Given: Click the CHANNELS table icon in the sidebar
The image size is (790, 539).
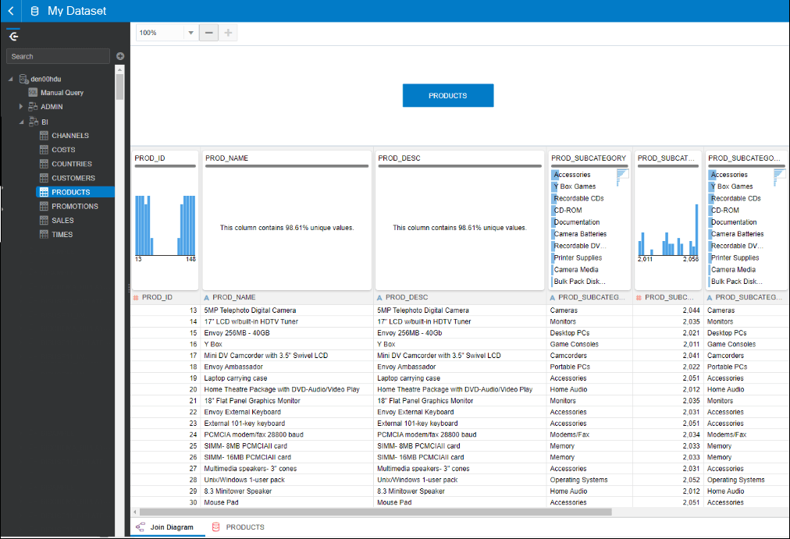Looking at the screenshot, I should point(45,135).
